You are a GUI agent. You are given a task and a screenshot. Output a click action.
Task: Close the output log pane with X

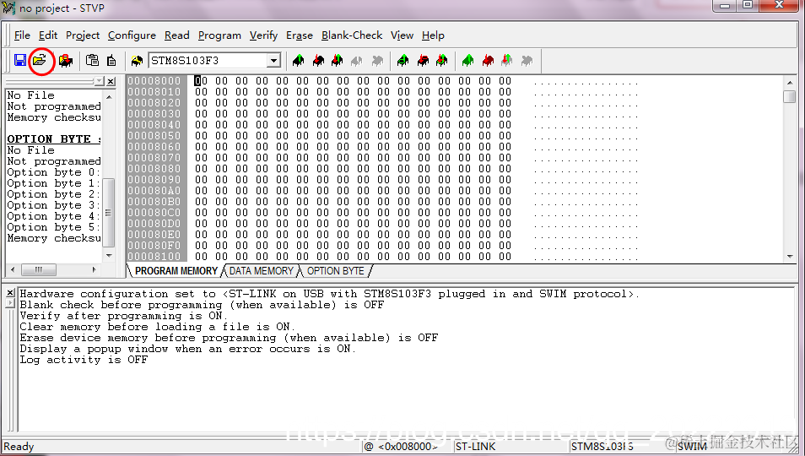[10, 293]
